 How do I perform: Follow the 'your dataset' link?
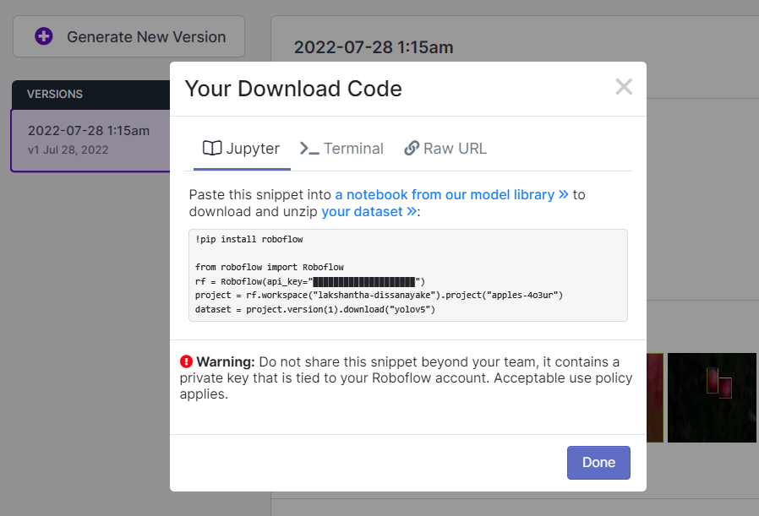369,211
